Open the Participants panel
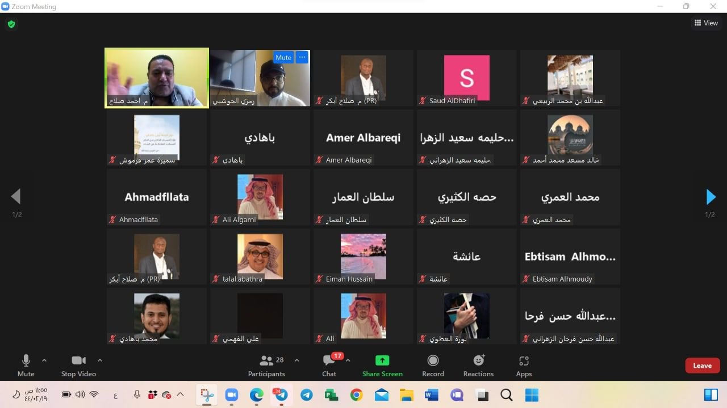This screenshot has height=408, width=727. (x=266, y=365)
